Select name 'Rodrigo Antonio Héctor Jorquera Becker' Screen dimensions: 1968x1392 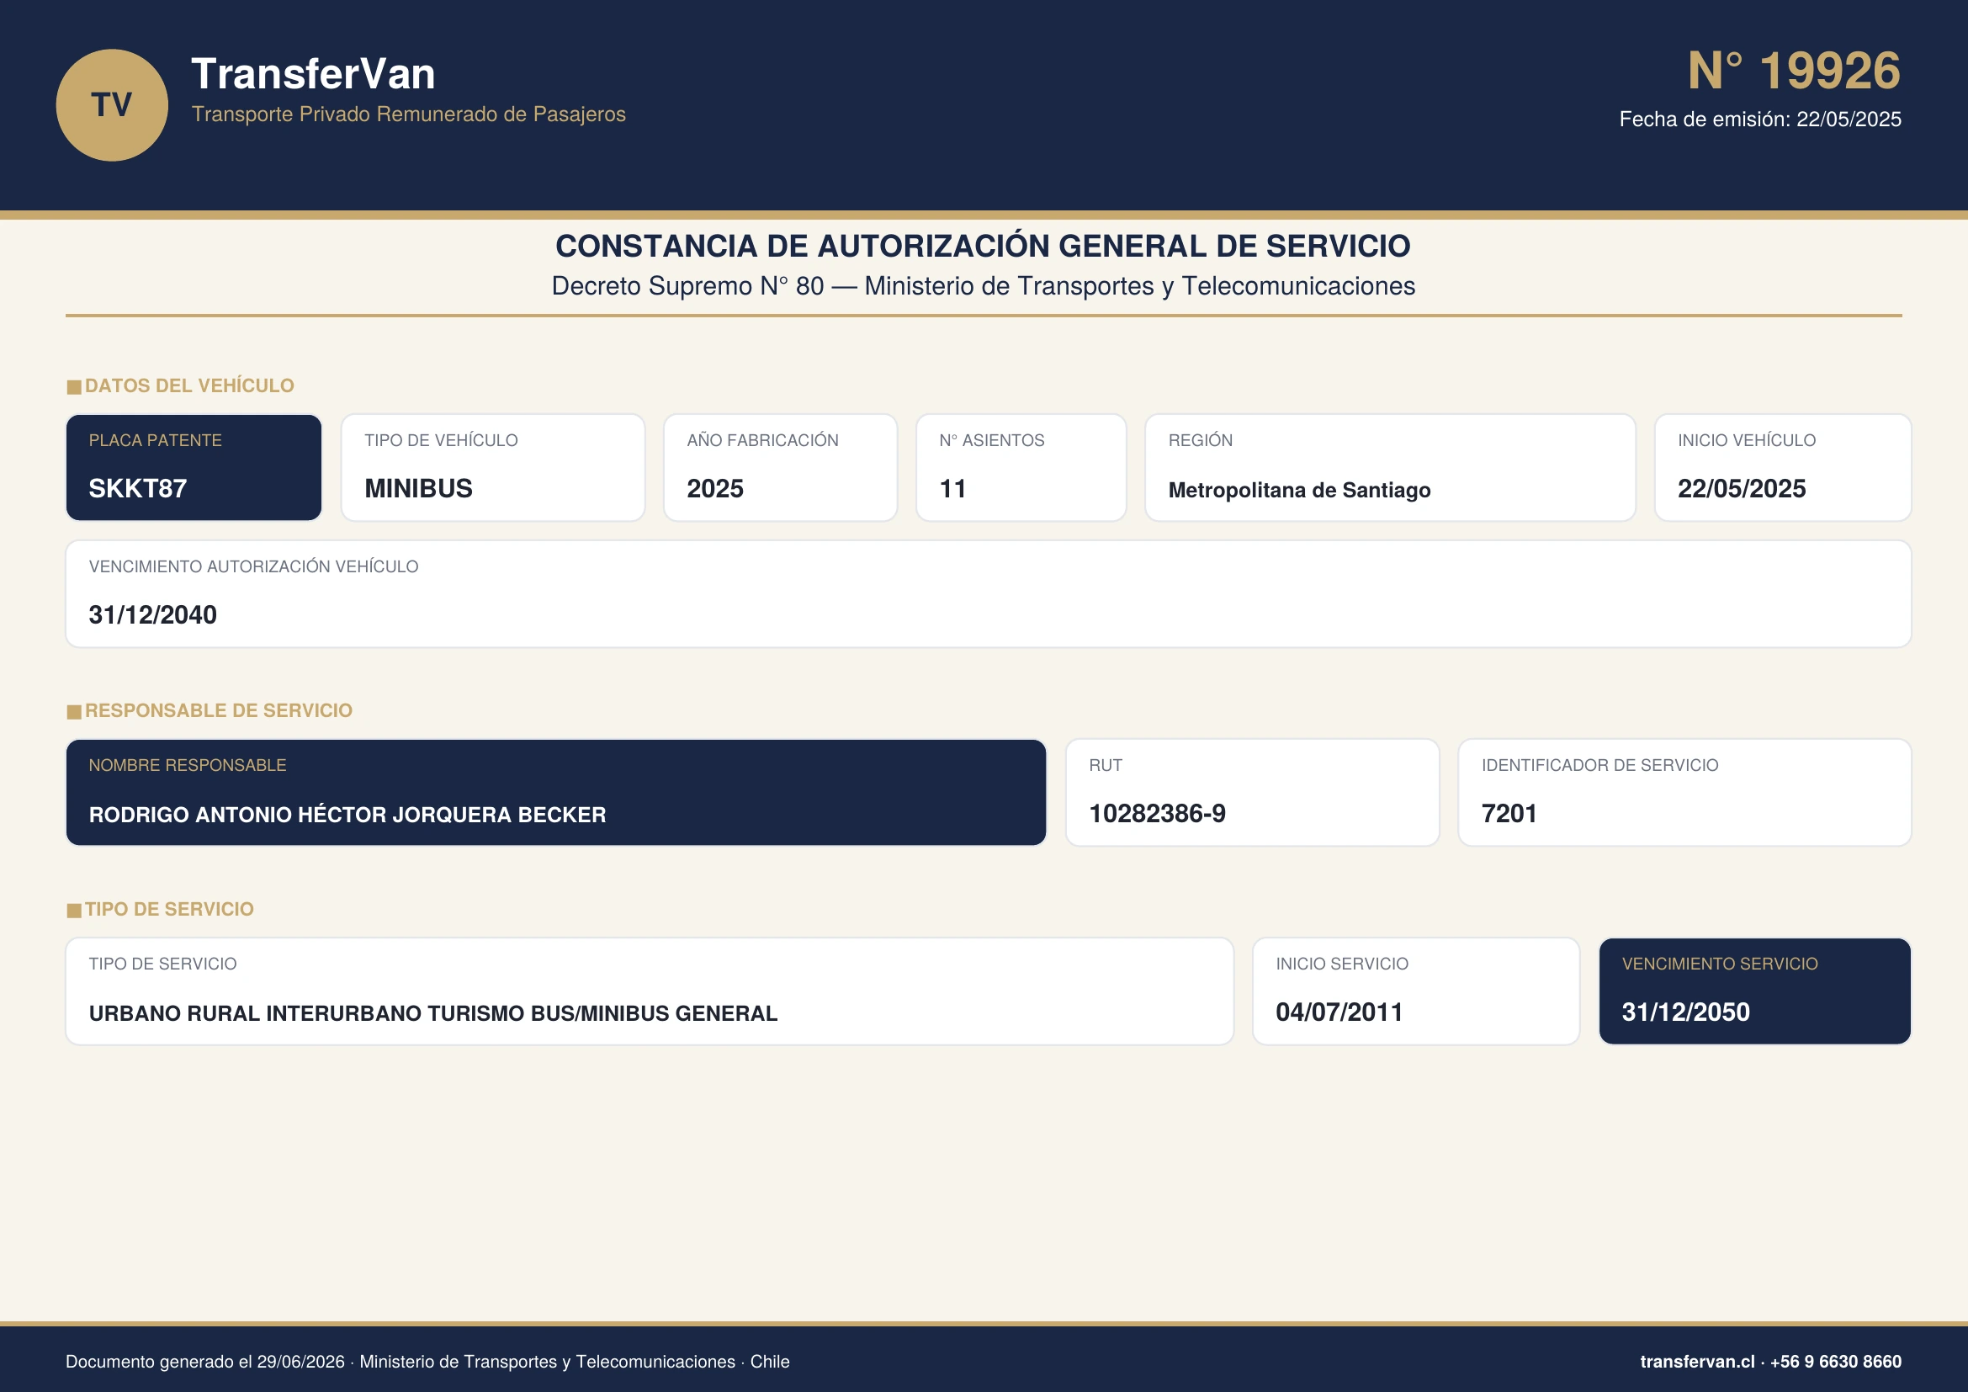(x=347, y=815)
